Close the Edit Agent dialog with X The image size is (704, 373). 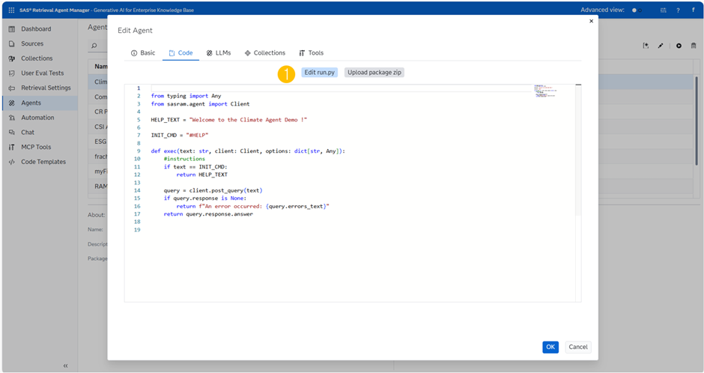591,21
